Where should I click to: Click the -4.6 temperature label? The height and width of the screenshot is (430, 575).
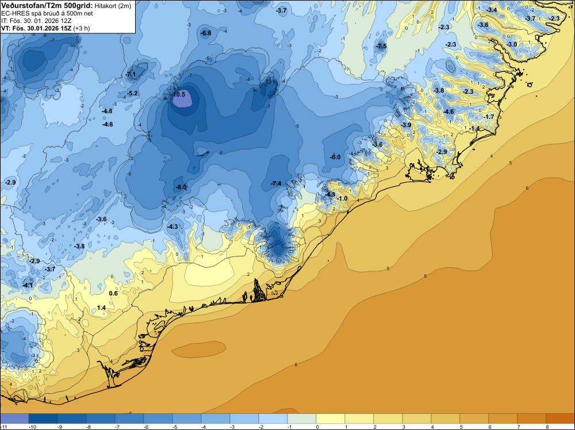[448, 112]
